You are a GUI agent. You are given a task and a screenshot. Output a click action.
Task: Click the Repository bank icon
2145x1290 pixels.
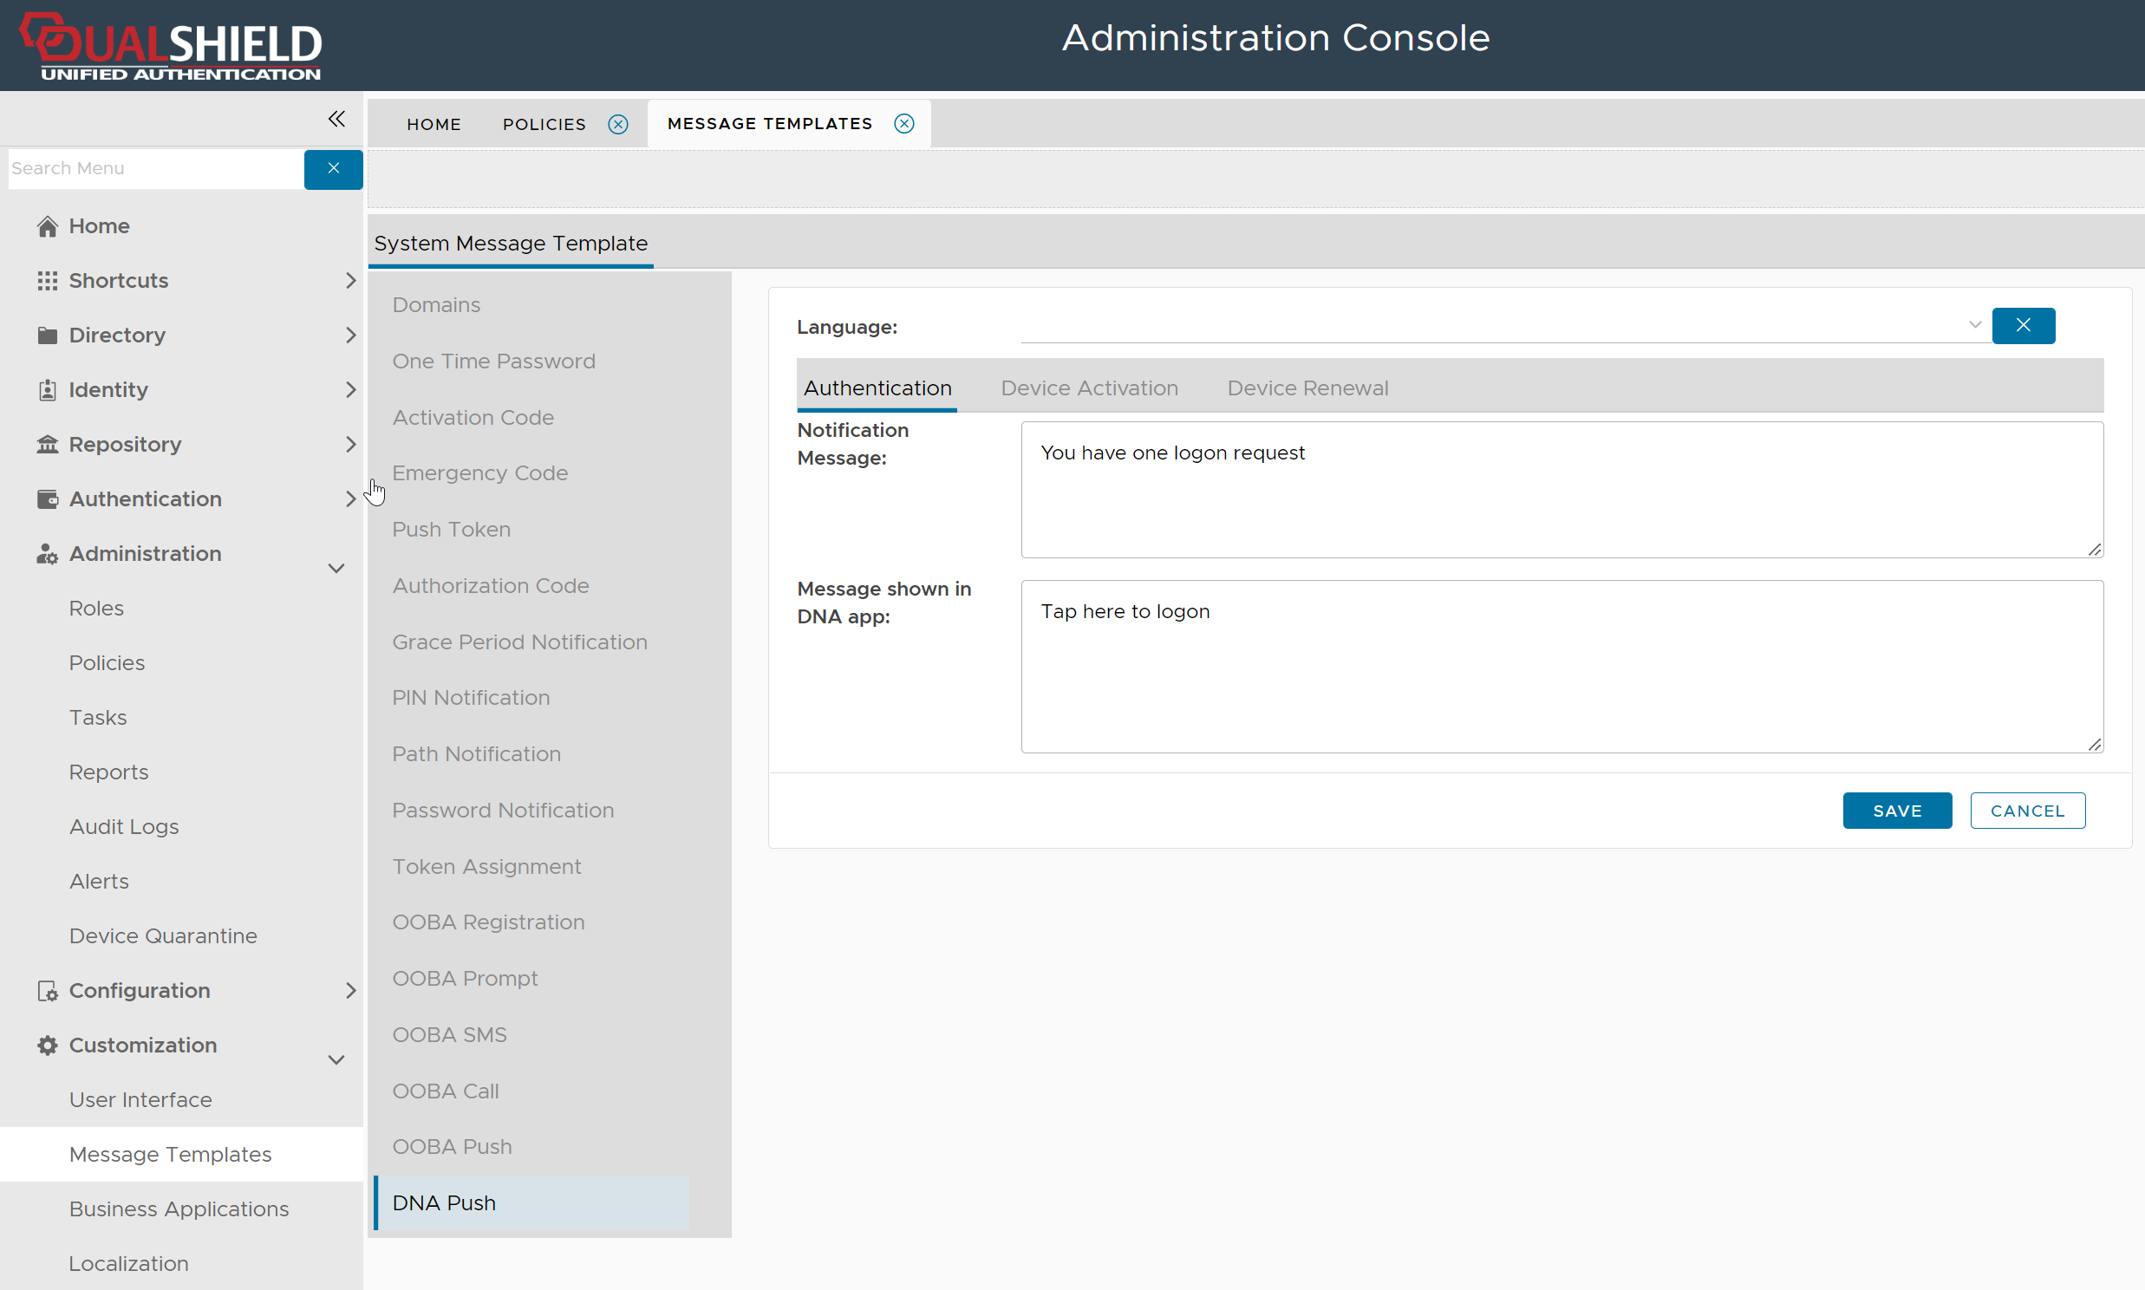(x=47, y=444)
